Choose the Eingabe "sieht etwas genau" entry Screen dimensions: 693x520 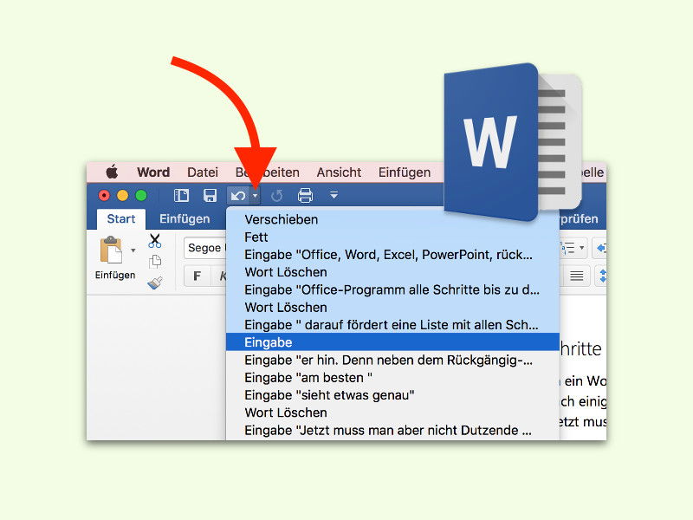392,395
